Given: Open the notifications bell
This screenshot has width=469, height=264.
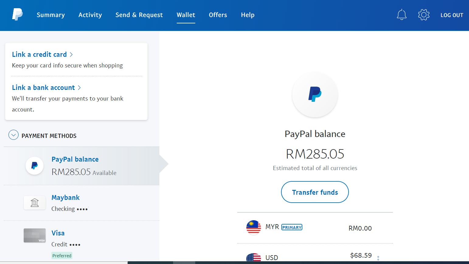Looking at the screenshot, I should point(402,14).
